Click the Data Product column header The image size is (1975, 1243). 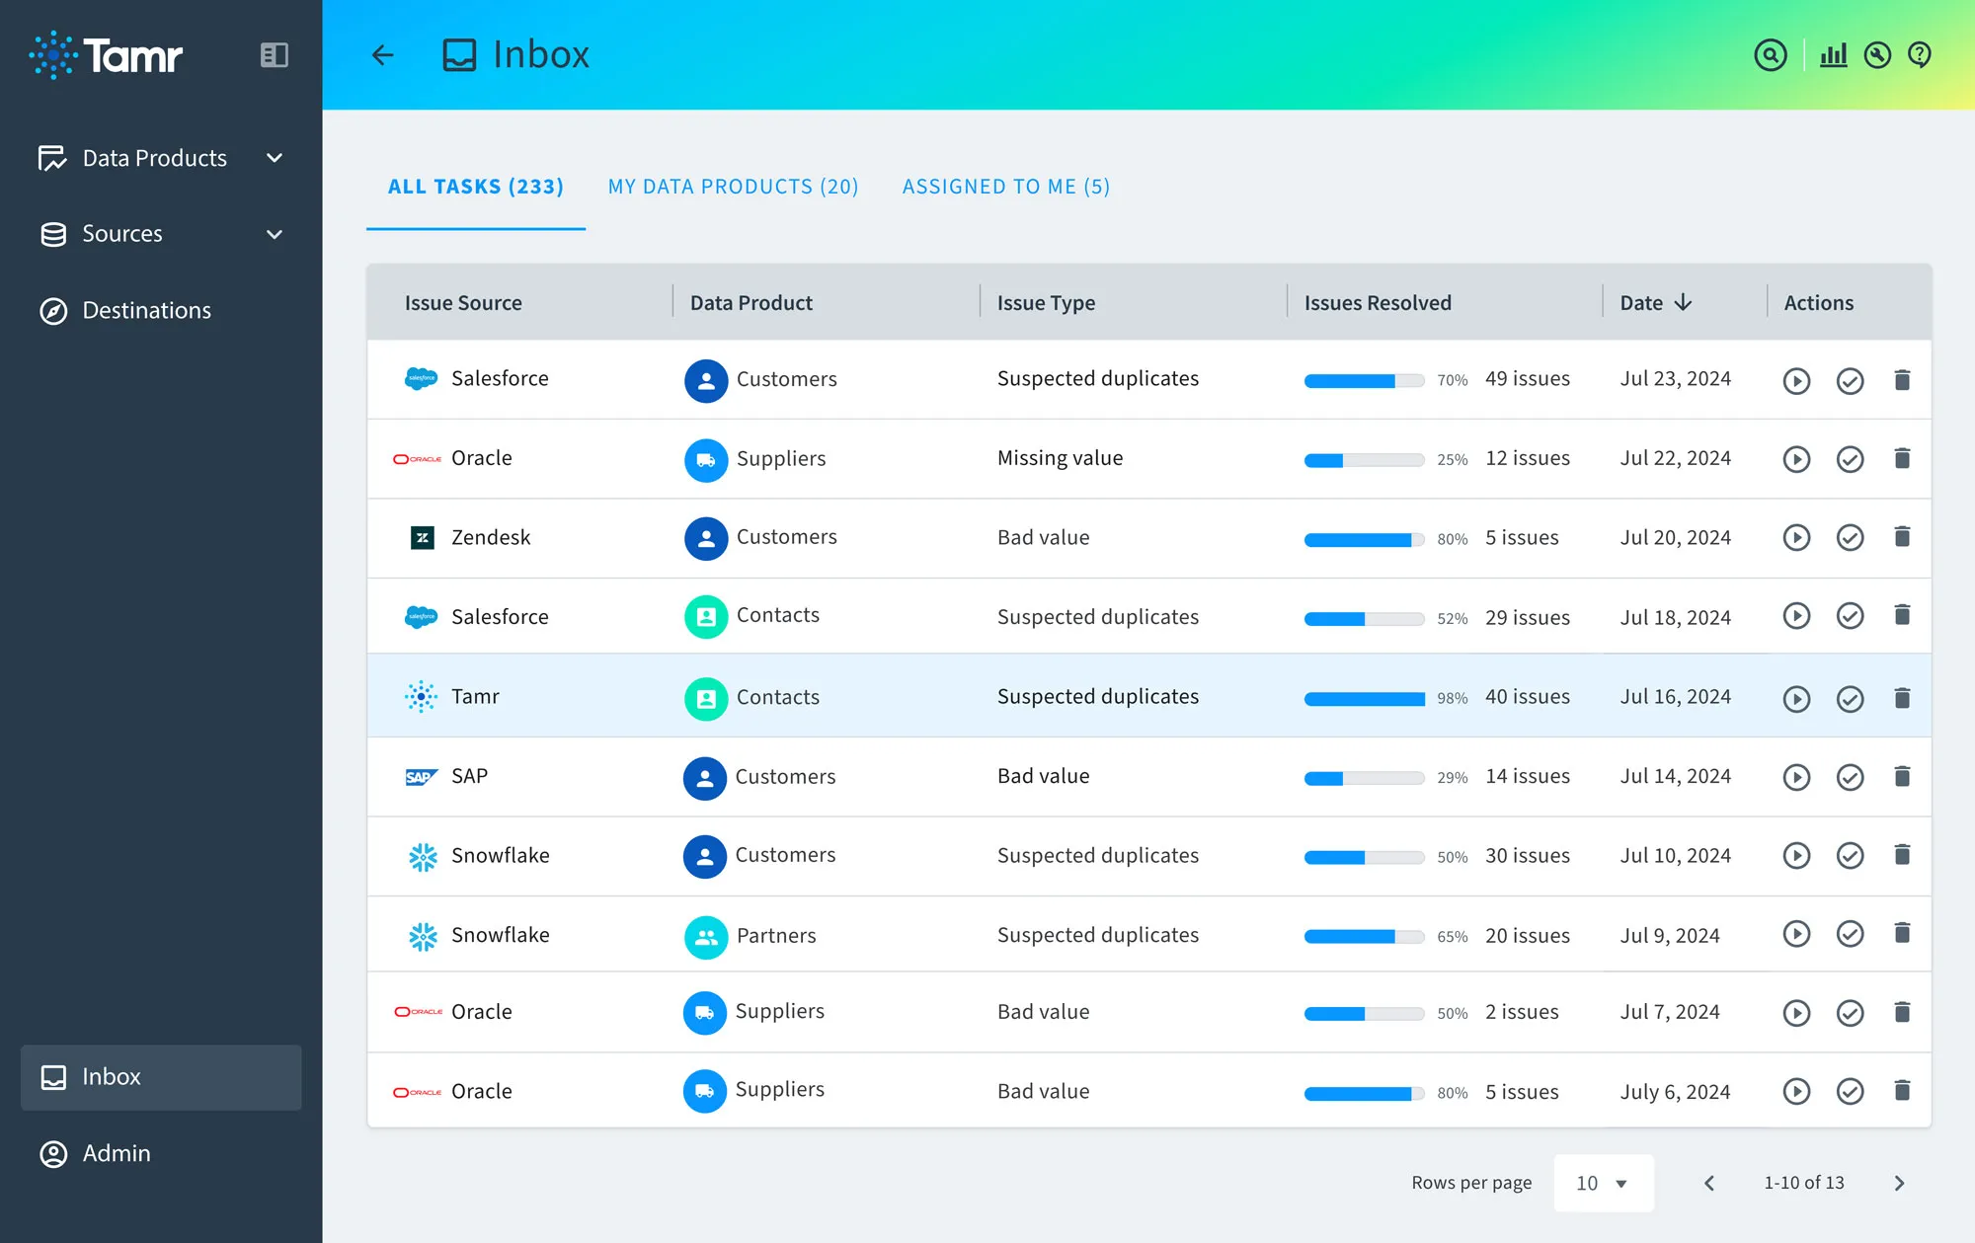[750, 303]
